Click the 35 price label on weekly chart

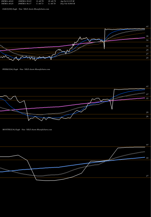147,98
